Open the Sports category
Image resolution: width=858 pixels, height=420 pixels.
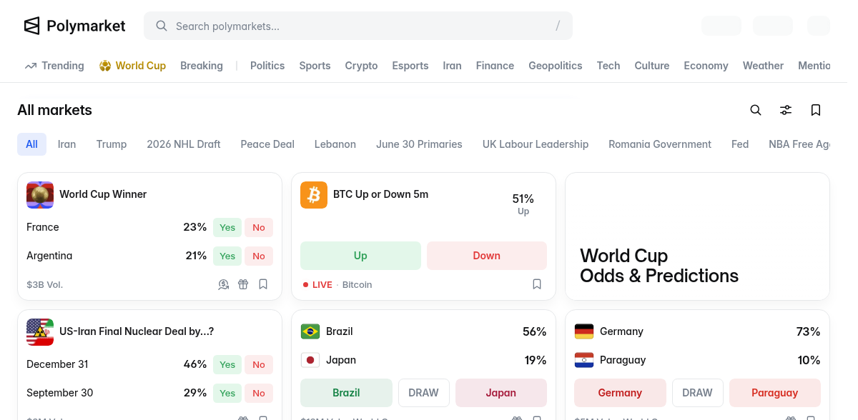coord(315,66)
